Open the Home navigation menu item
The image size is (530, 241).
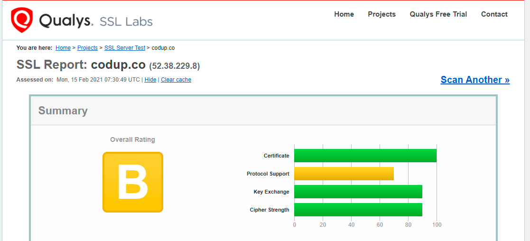[x=344, y=14]
